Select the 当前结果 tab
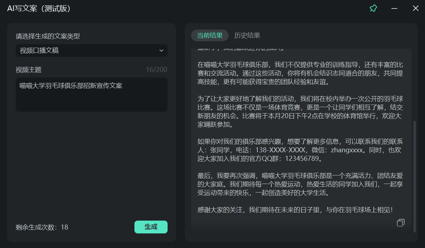Image resolution: width=425 pixels, height=248 pixels. [x=210, y=35]
